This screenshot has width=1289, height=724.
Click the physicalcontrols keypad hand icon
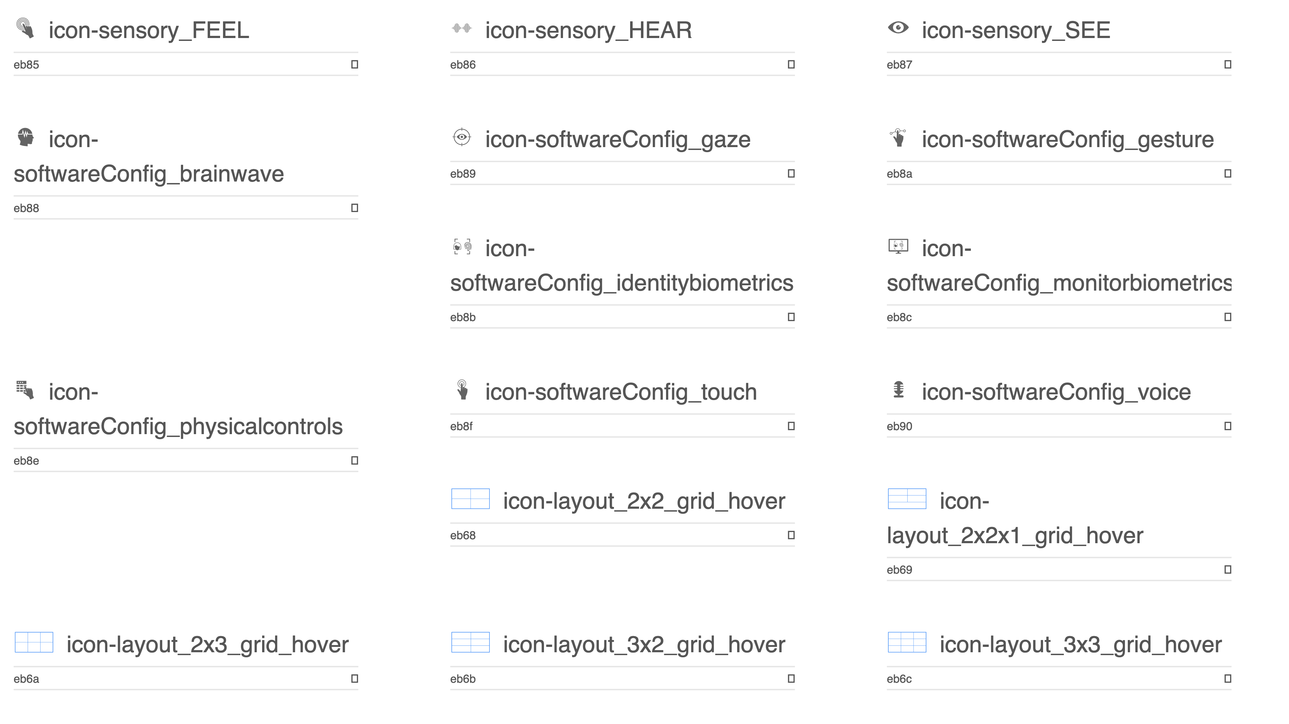(x=25, y=390)
